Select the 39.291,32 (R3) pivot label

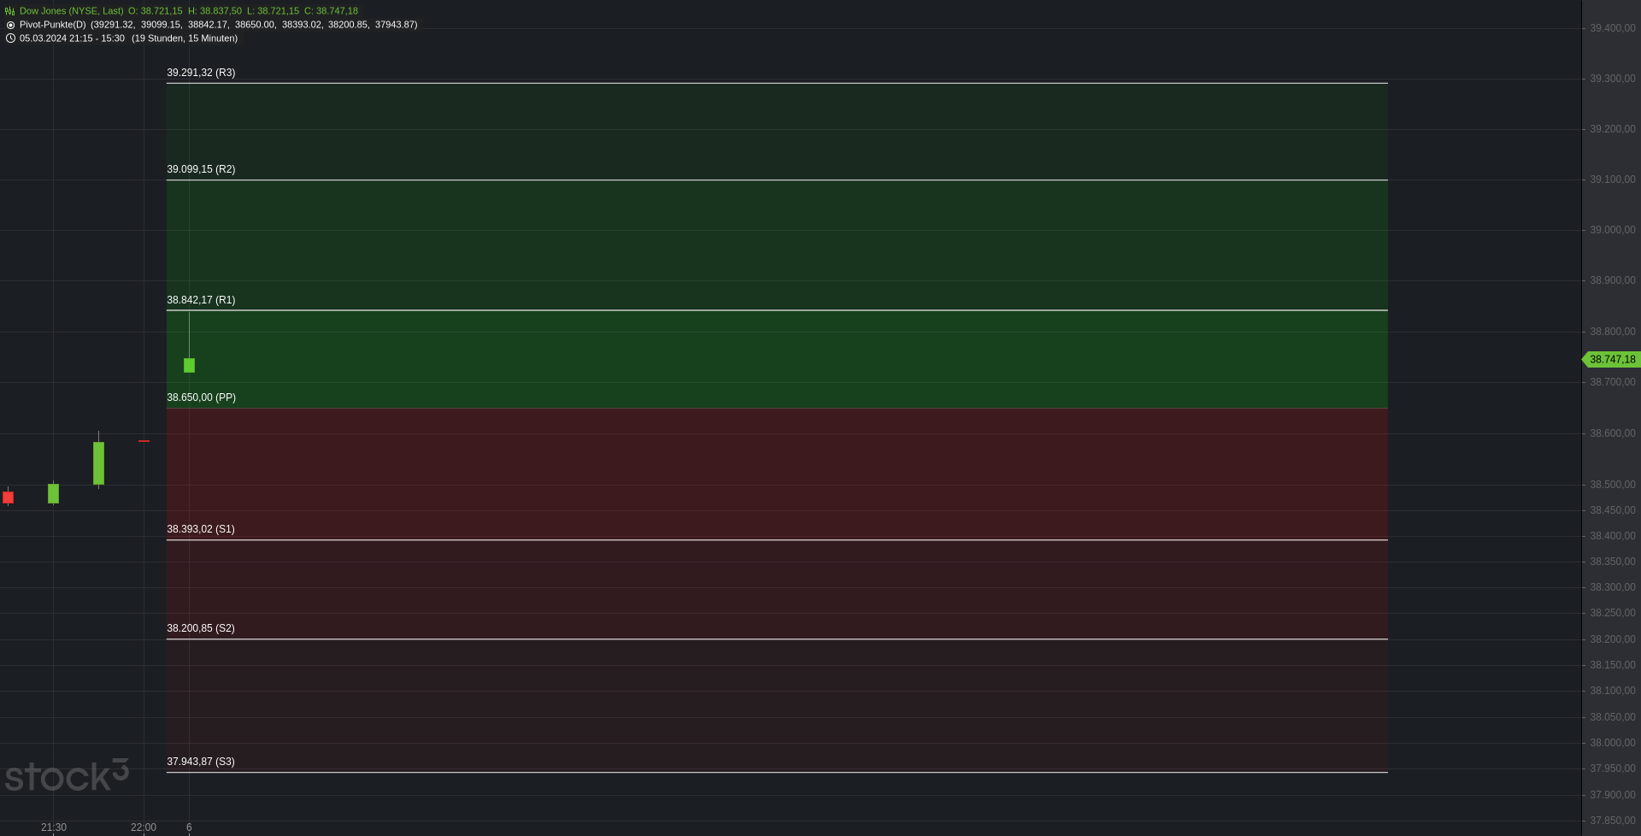(201, 73)
